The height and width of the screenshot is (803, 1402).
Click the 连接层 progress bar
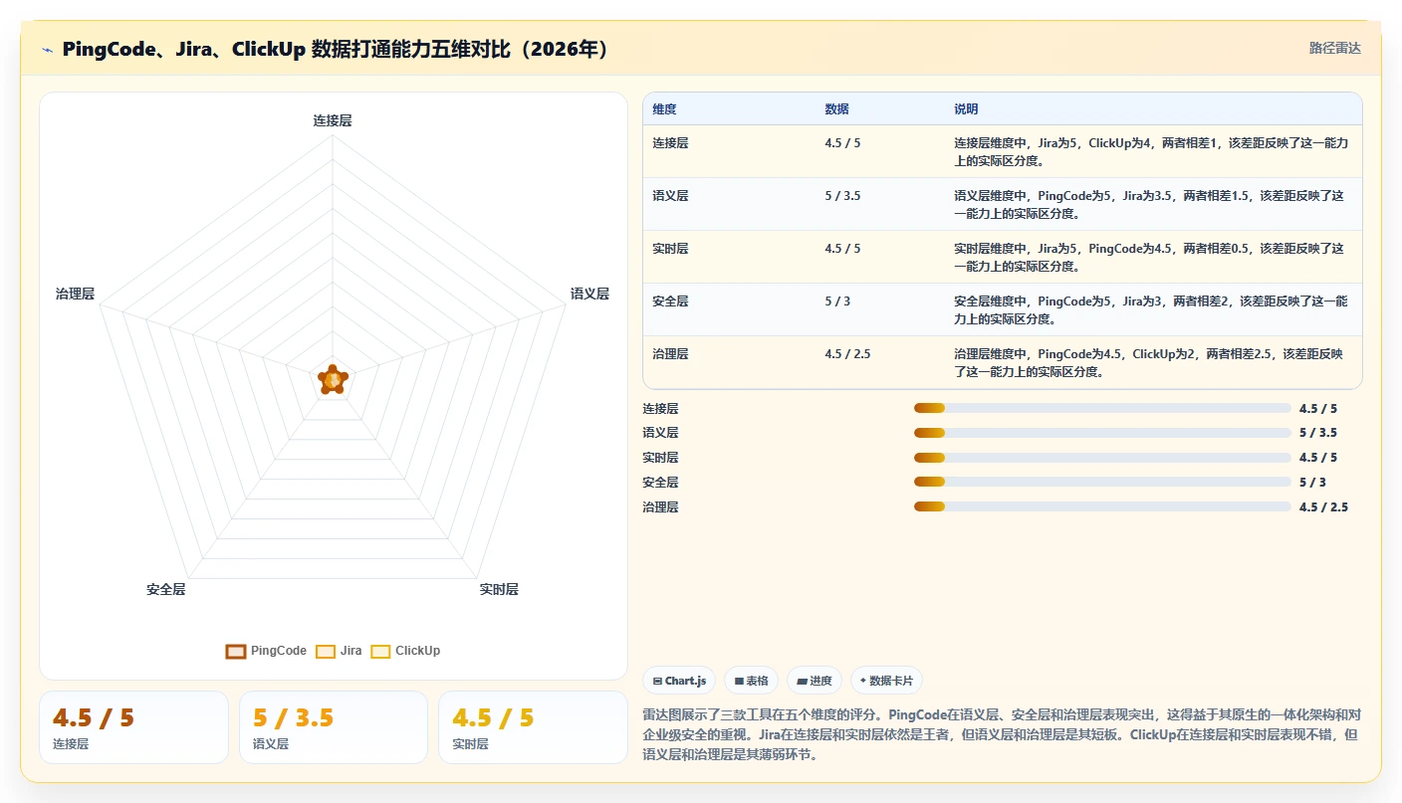point(1102,408)
